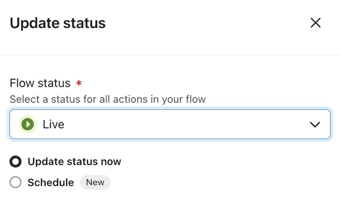The height and width of the screenshot is (203, 340).
Task: Choose the Schedule radio option
Action: tap(16, 183)
